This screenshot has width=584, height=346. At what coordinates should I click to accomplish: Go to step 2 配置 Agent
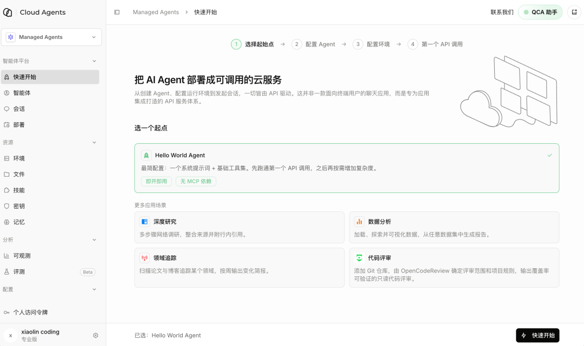click(313, 44)
